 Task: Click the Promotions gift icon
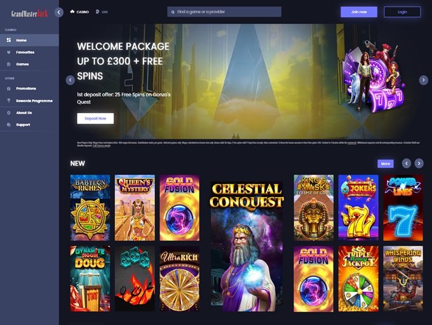9,88
